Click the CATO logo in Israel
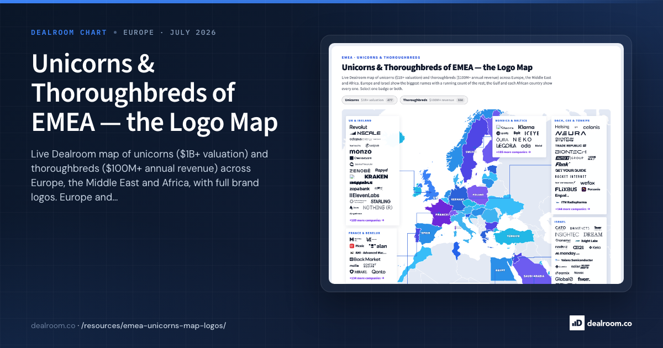The height and width of the screenshot is (348, 663). click(560, 228)
